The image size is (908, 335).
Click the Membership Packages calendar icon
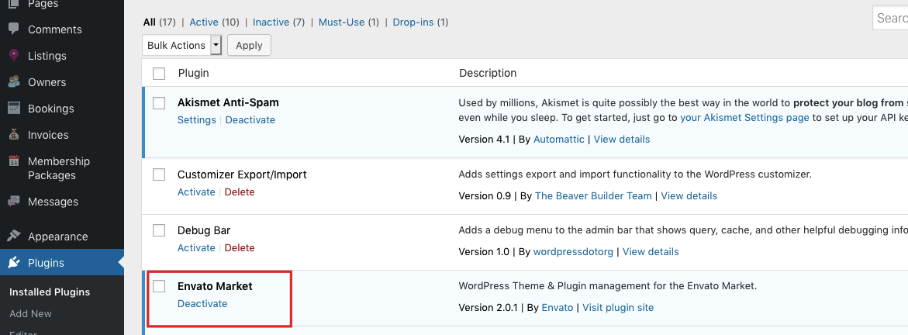[13, 161]
